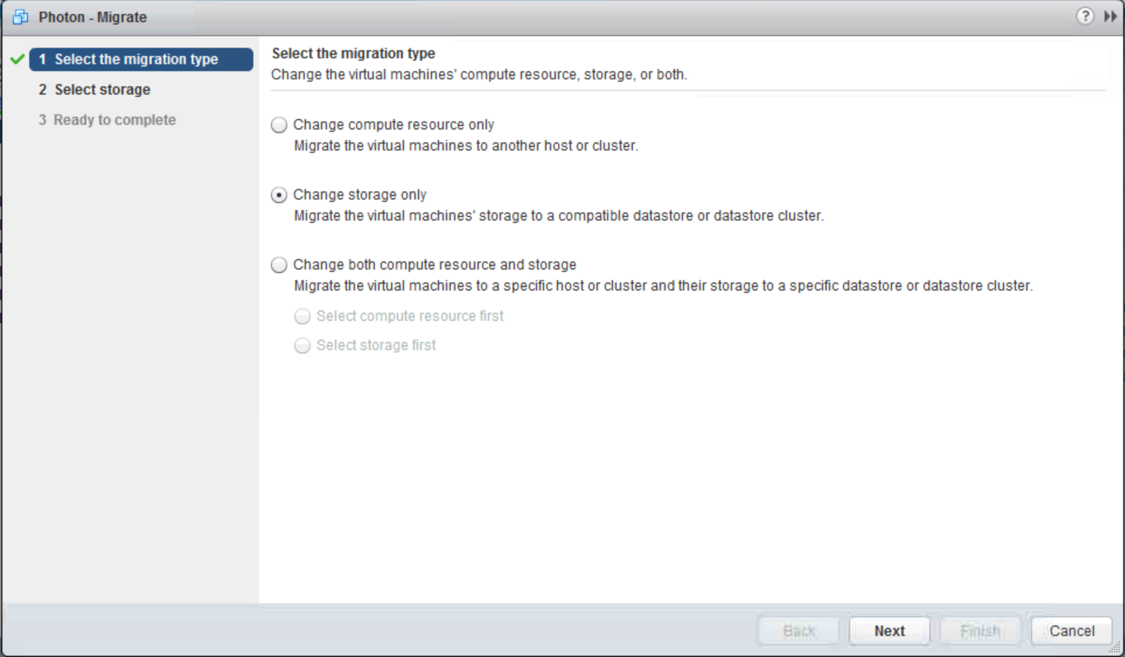Click the double-arrow expand icon in title bar
The image size is (1125, 657).
1110,16
